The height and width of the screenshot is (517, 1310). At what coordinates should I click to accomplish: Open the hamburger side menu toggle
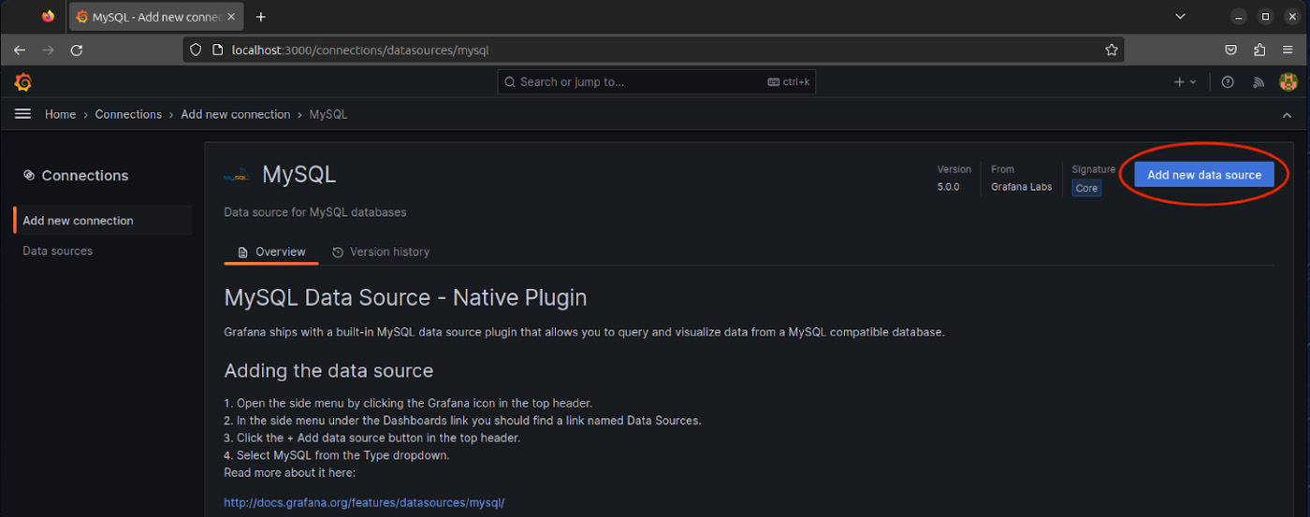[23, 114]
